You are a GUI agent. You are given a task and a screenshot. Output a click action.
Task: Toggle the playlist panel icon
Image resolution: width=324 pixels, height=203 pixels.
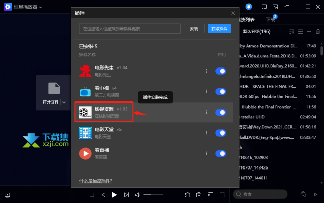coord(211,195)
